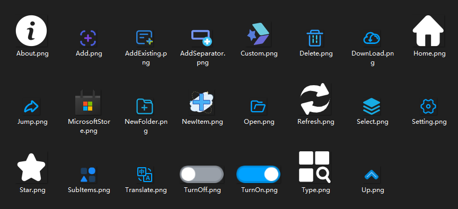Screen dimensions: 458x209
Task: Click the Add.png purple plus icon
Action: click(x=88, y=38)
